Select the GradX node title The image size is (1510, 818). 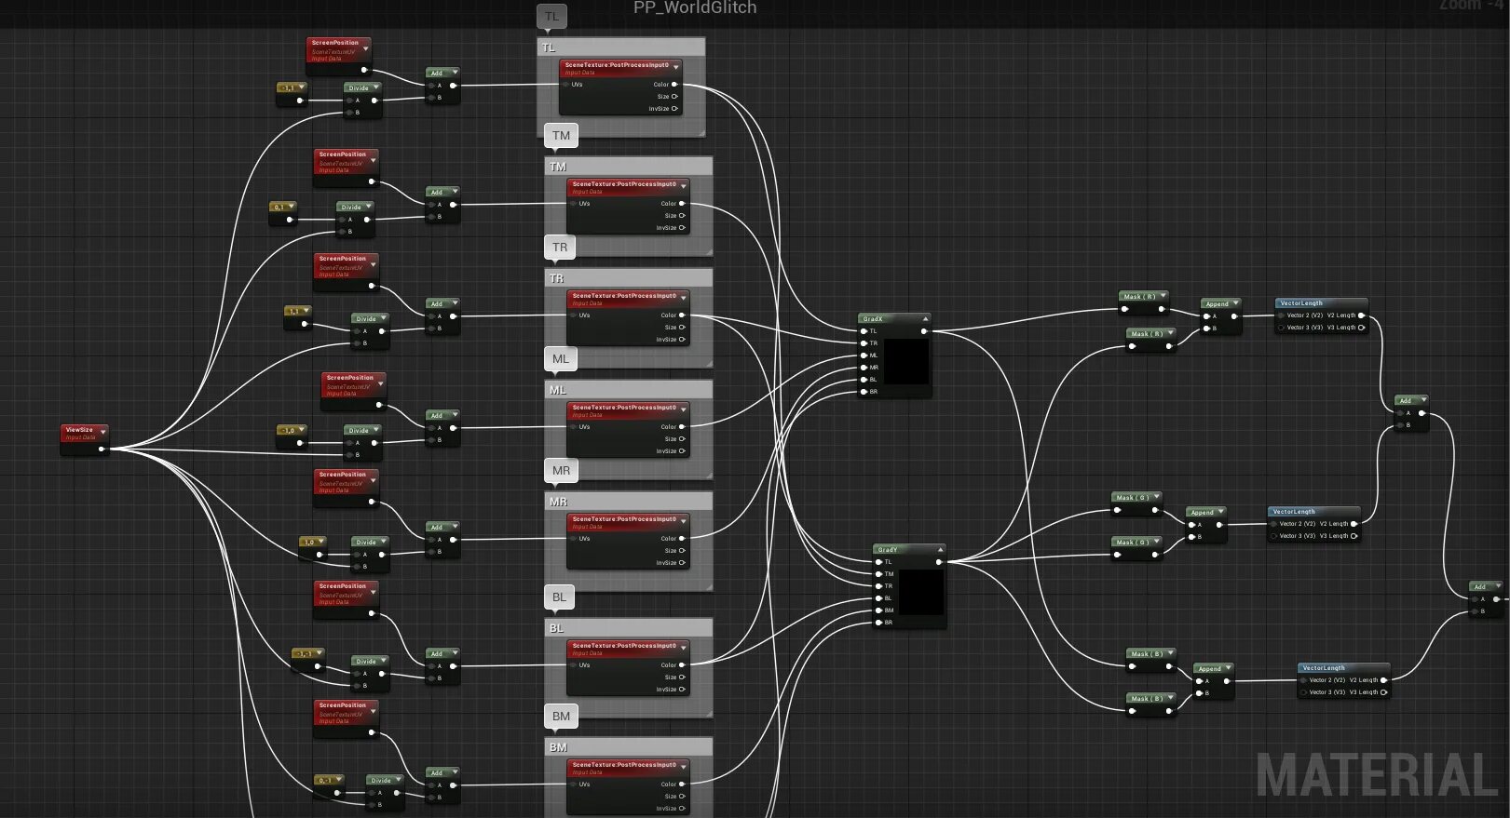click(x=873, y=318)
